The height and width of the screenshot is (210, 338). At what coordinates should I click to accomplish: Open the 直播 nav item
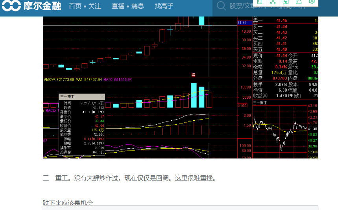click(x=118, y=6)
